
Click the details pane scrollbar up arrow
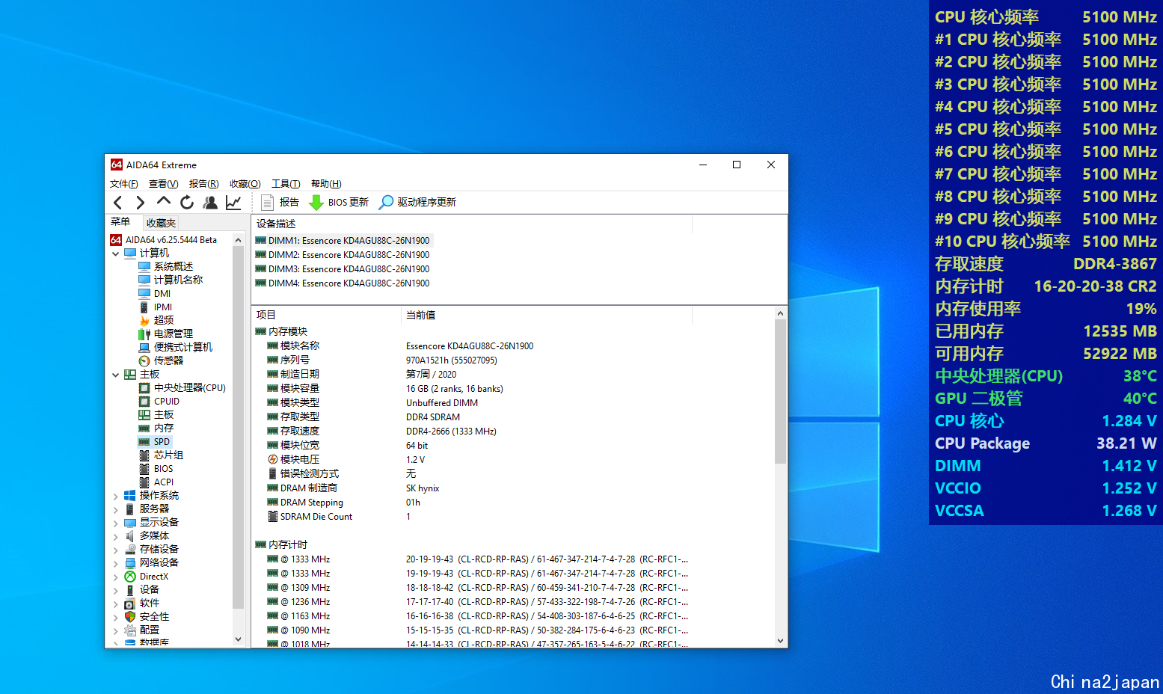coord(781,314)
